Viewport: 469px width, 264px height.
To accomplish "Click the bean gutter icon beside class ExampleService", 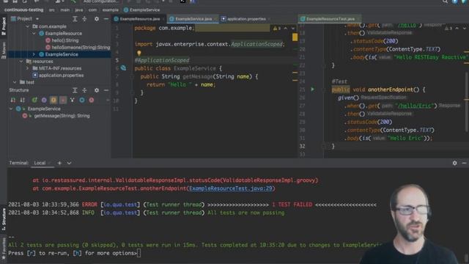I will 123,68.
